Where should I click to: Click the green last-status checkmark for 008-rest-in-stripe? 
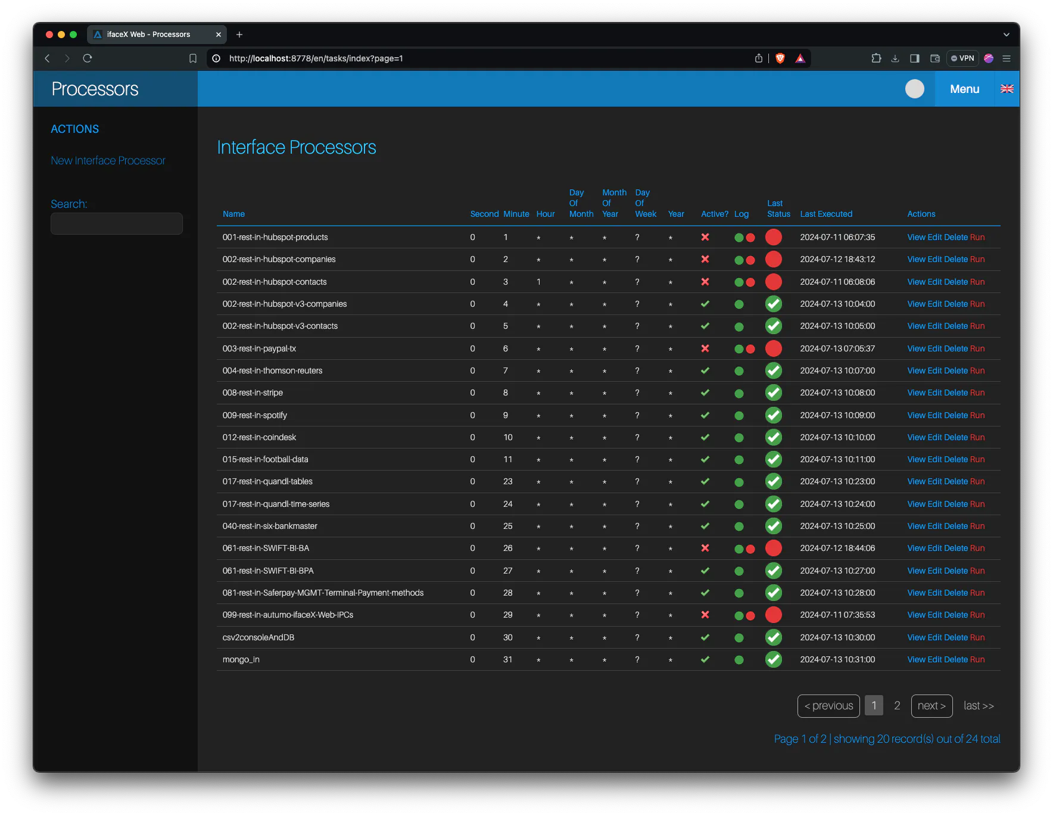coord(774,393)
